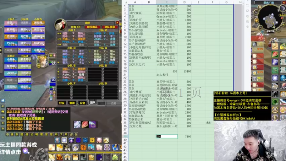Click the red 就位确认 ready check button
This screenshot has width=286, height=161.
[92, 27]
